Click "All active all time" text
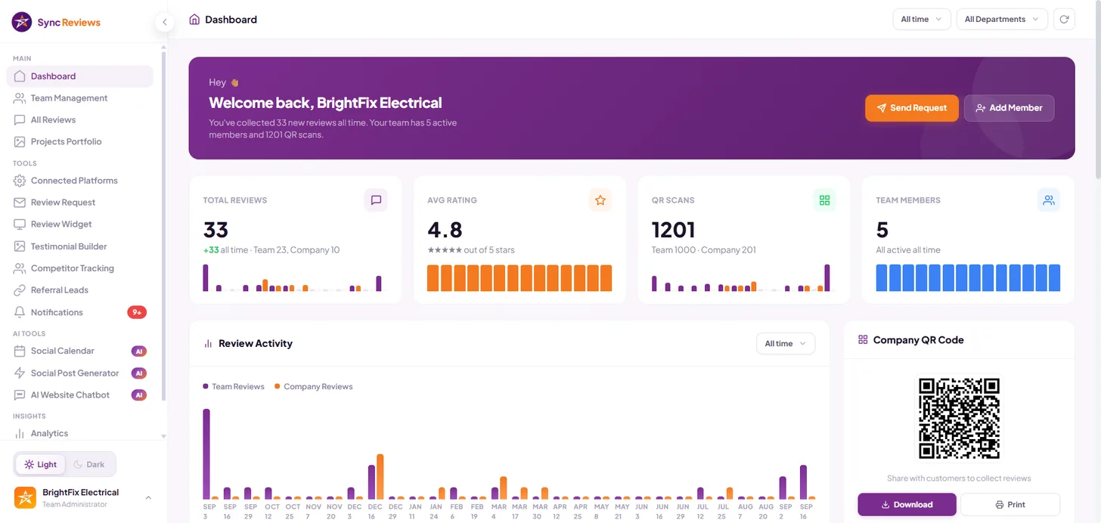Viewport: 1101px width, 523px height. click(x=908, y=250)
